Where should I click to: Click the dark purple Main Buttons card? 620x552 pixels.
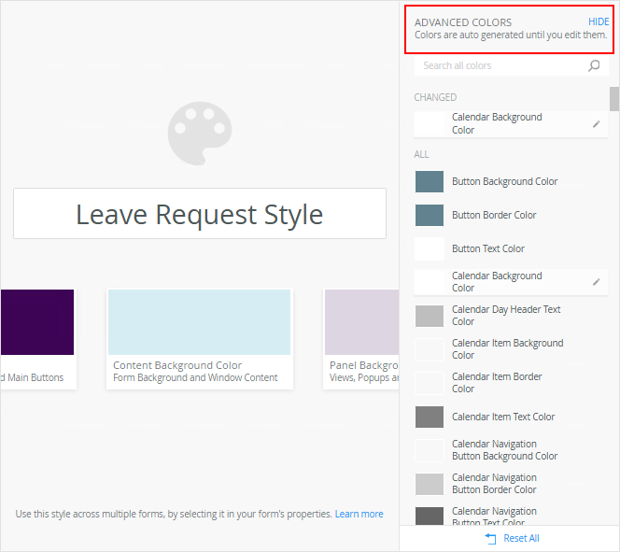tap(37, 336)
